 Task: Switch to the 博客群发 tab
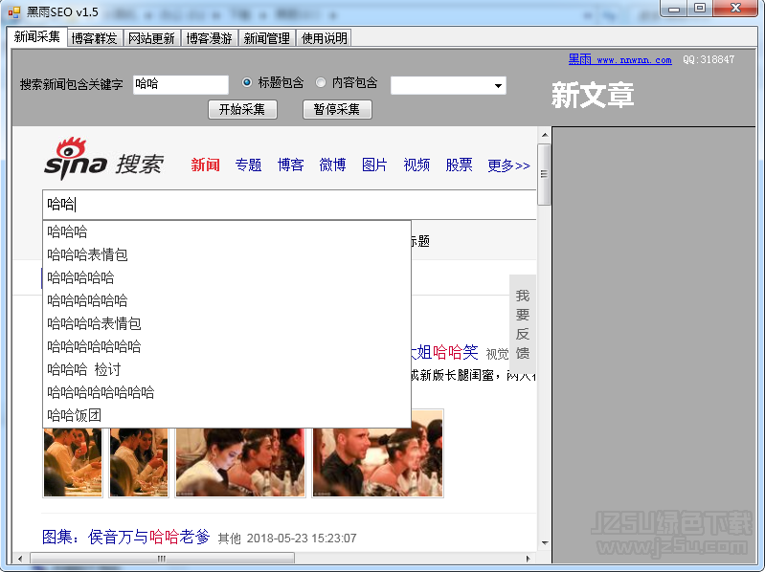click(x=94, y=38)
